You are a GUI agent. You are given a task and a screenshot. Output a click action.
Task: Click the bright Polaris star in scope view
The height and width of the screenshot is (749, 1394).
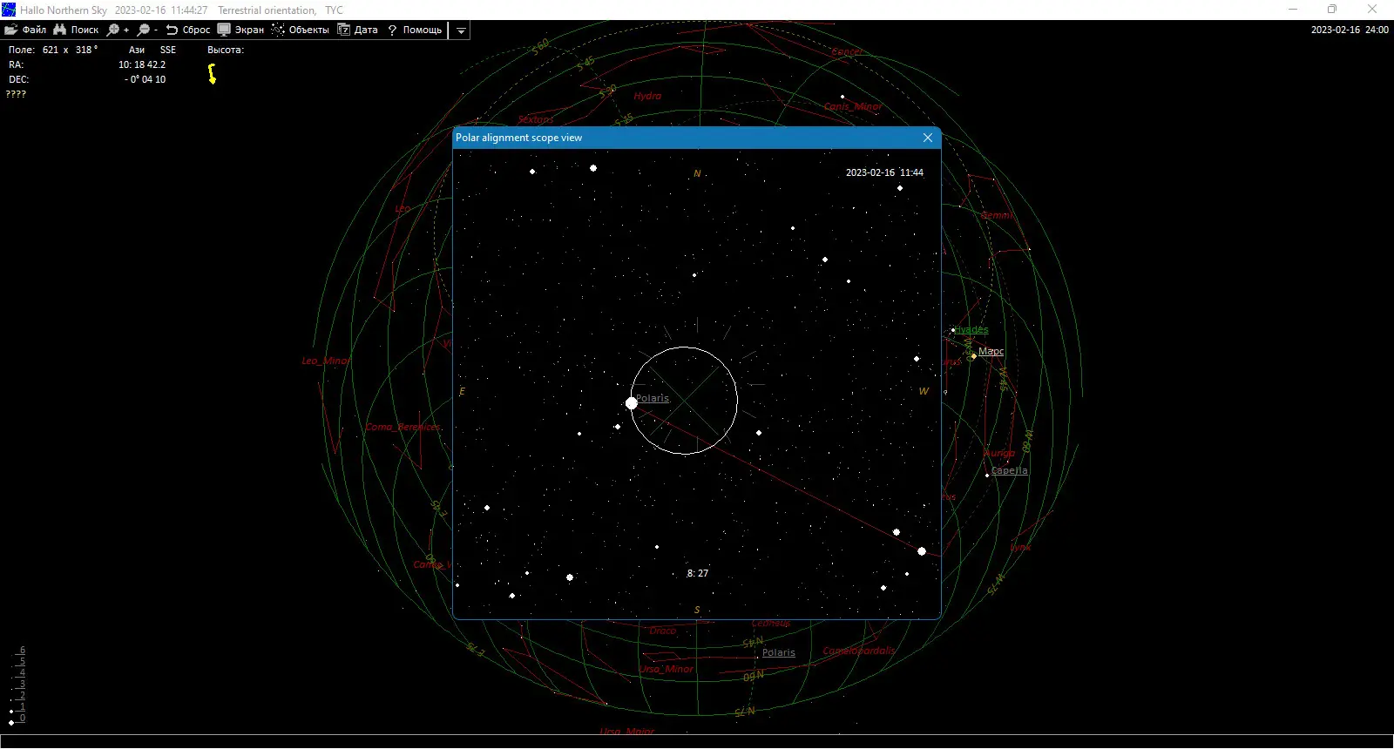pyautogui.click(x=632, y=403)
